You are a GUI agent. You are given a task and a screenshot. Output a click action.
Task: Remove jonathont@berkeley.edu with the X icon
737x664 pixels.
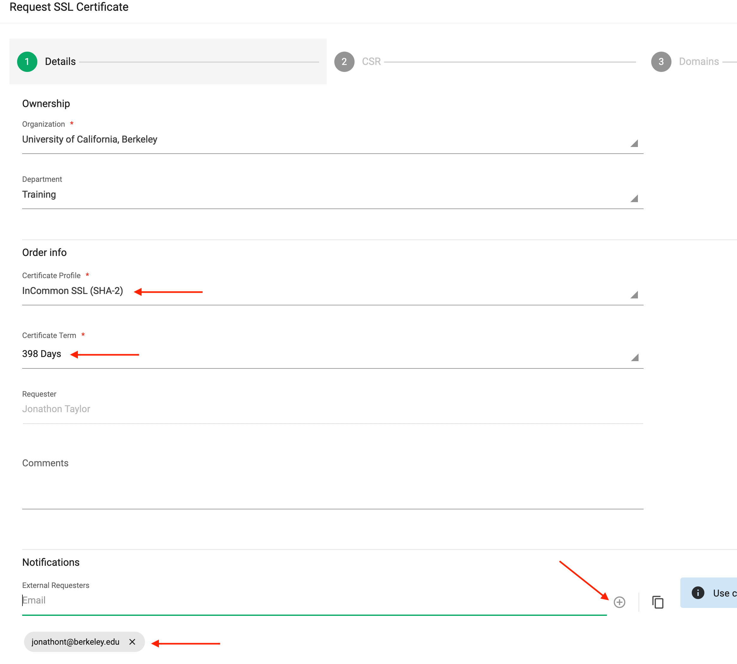click(x=132, y=642)
